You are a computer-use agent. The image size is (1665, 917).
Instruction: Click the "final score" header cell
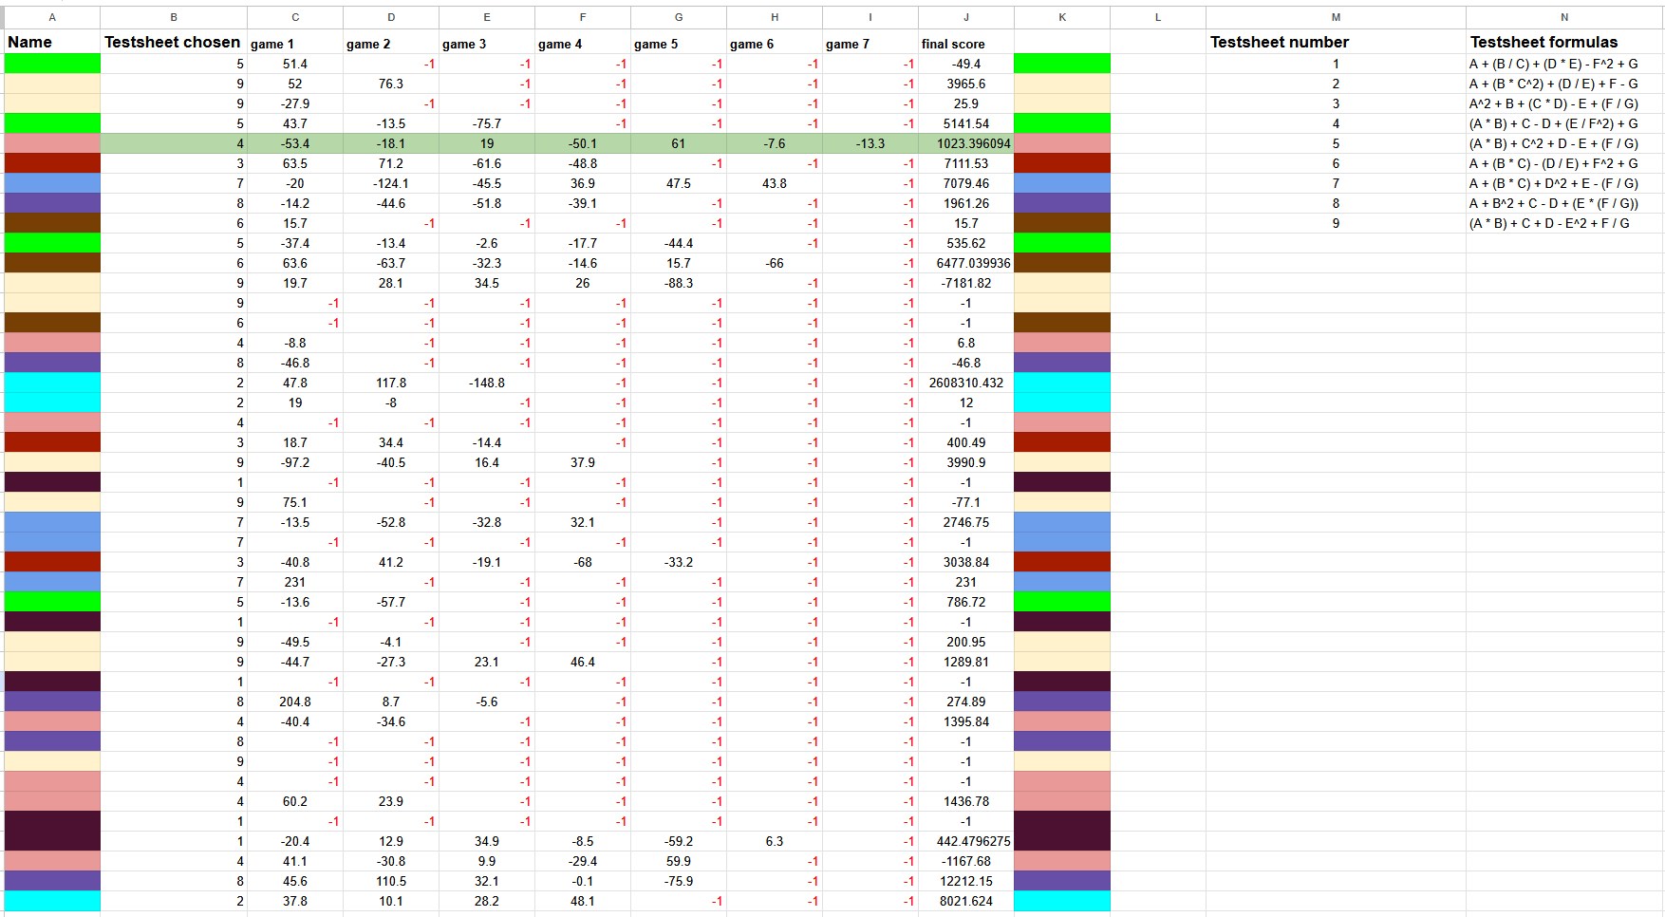click(x=966, y=42)
